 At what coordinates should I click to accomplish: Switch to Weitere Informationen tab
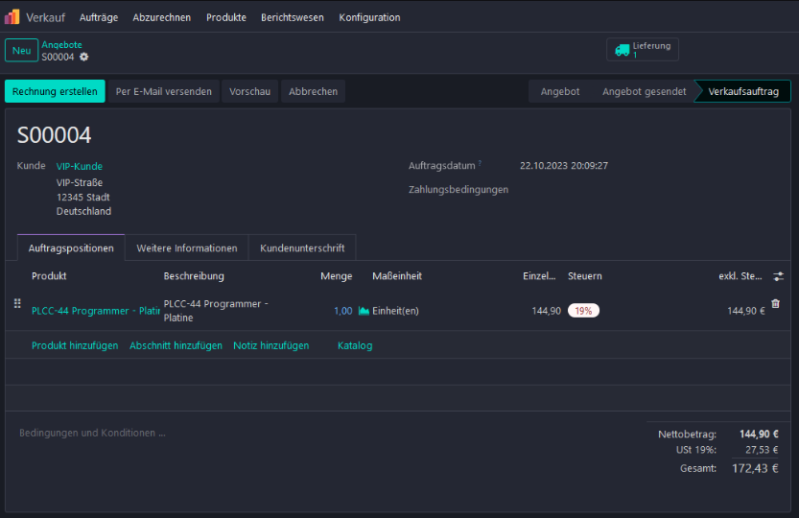[186, 247]
